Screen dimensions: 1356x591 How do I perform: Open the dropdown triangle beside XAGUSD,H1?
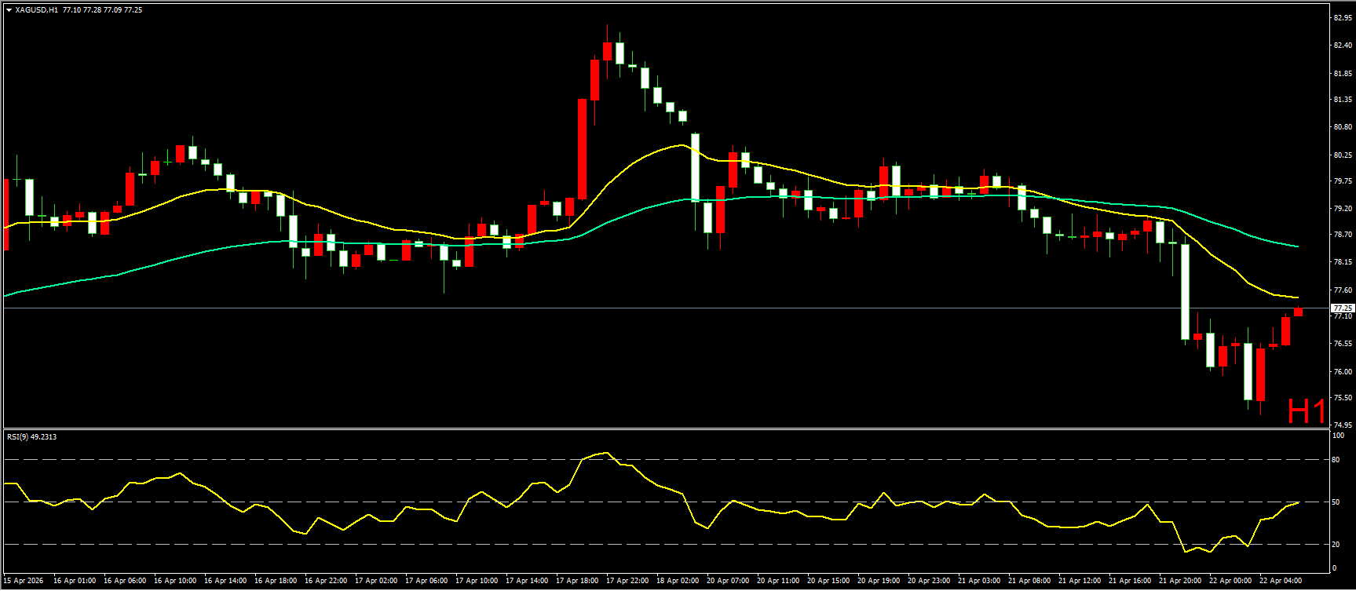pyautogui.click(x=9, y=10)
